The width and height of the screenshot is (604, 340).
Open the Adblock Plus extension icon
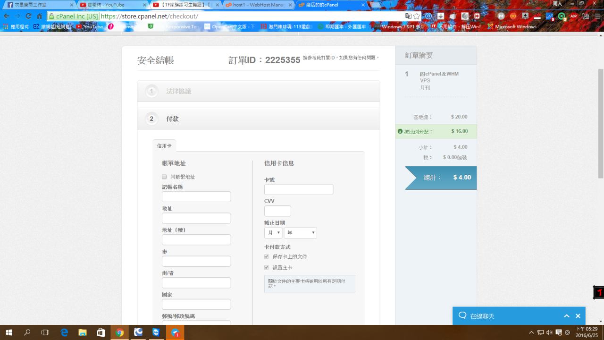click(x=573, y=16)
